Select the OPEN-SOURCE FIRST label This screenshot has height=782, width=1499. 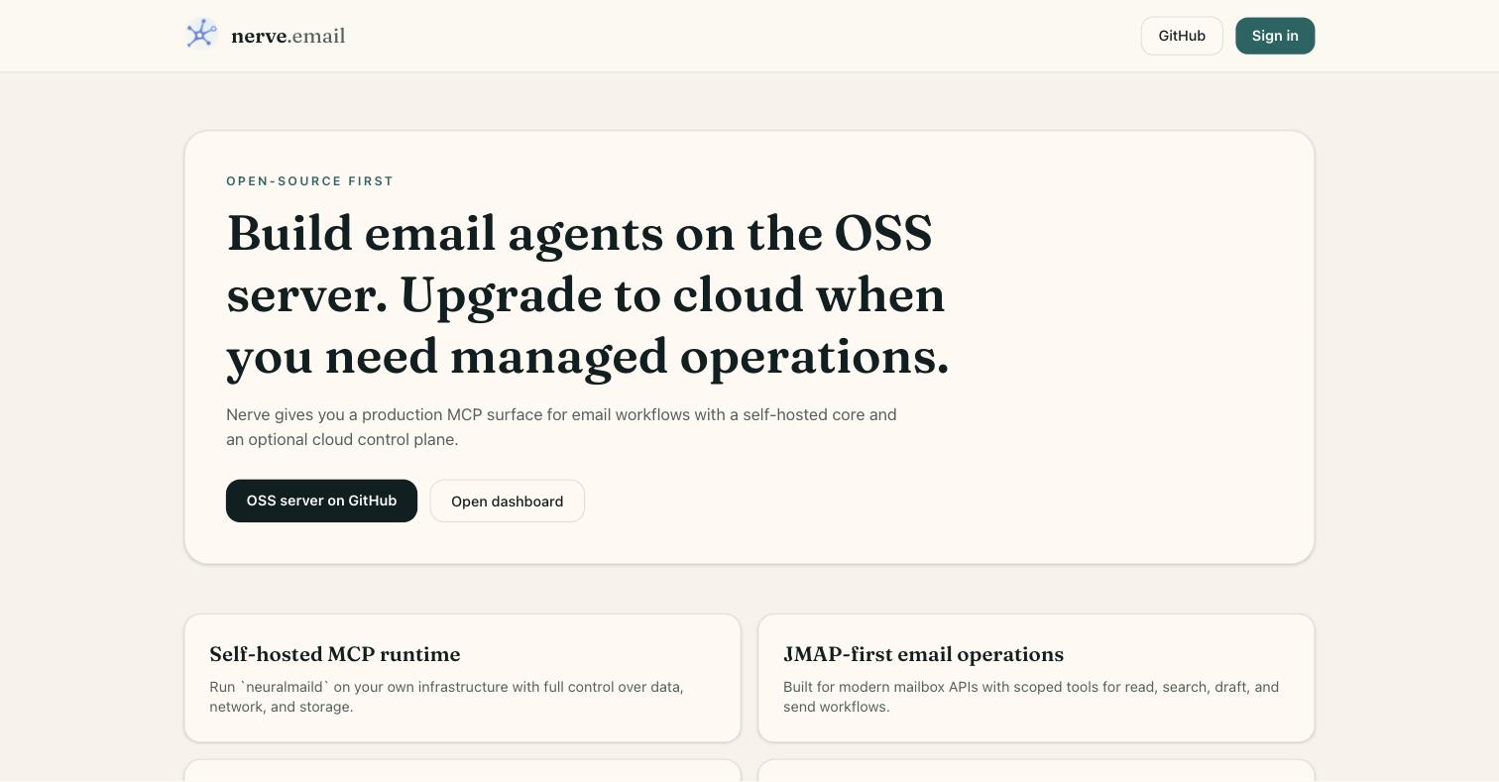[310, 181]
